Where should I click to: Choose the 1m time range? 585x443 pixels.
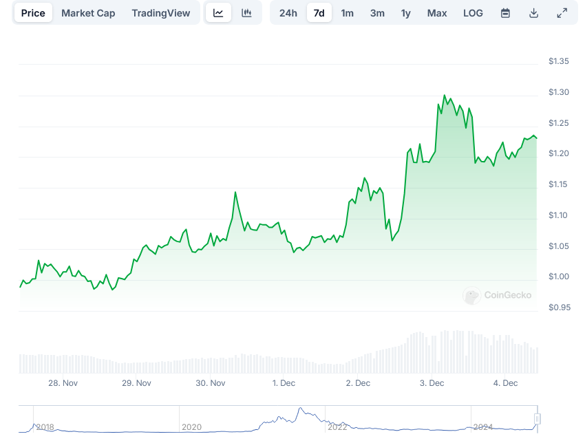pyautogui.click(x=348, y=13)
